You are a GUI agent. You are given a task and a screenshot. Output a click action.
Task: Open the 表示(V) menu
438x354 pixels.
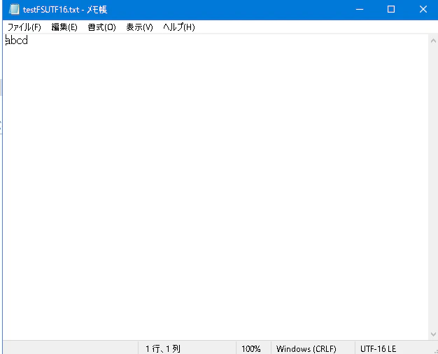point(139,27)
